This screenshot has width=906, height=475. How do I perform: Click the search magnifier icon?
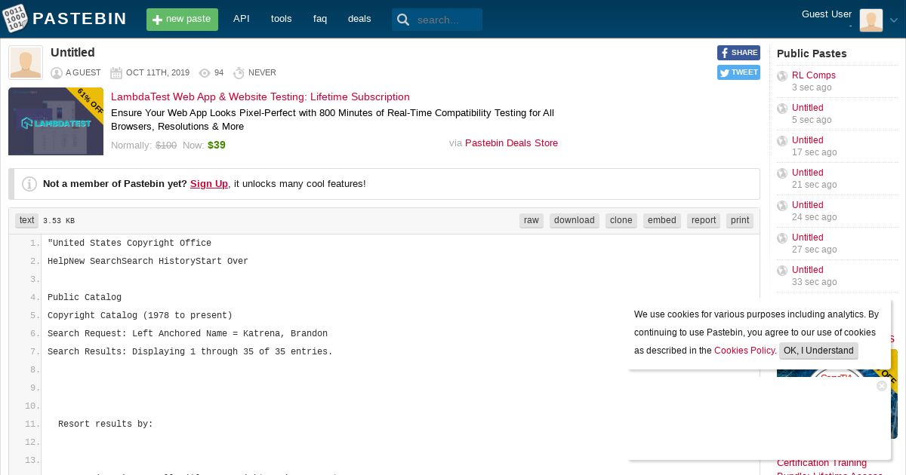[x=403, y=20]
